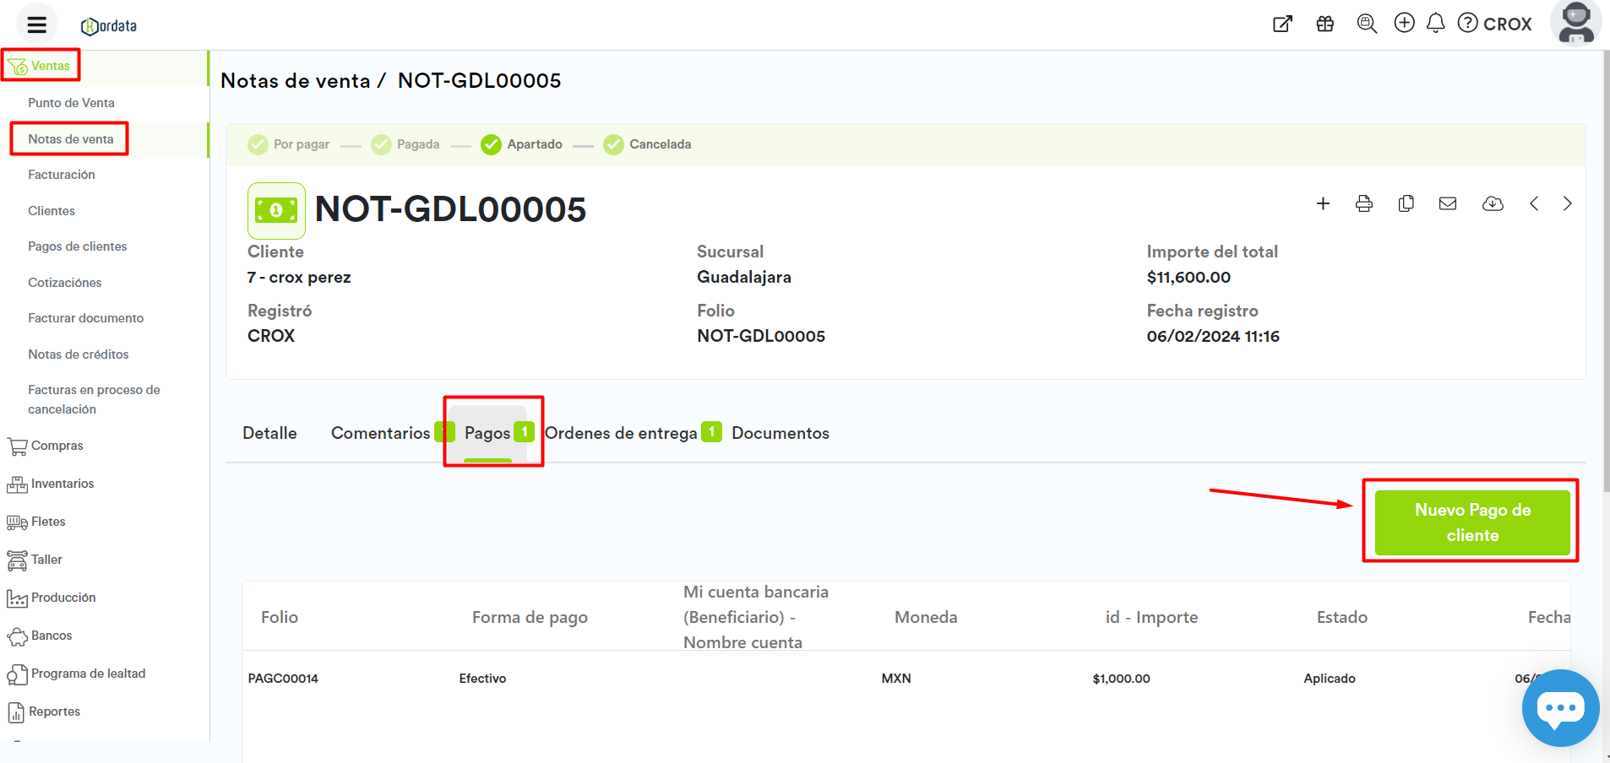
Task: Click the CROX user avatar
Action: 1575,23
